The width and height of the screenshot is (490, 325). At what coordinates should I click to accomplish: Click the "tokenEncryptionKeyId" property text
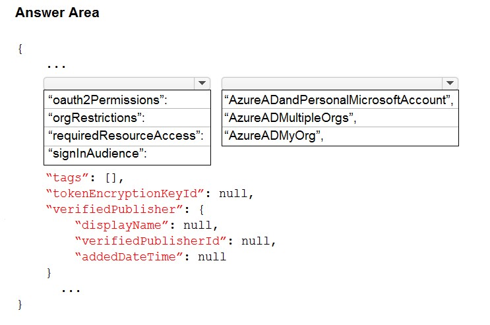pos(125,193)
